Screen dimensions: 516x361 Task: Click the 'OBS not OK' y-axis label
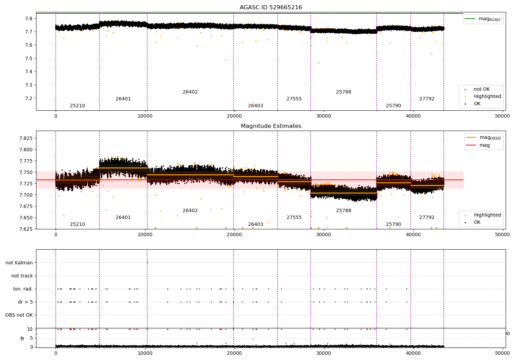[x=19, y=315]
